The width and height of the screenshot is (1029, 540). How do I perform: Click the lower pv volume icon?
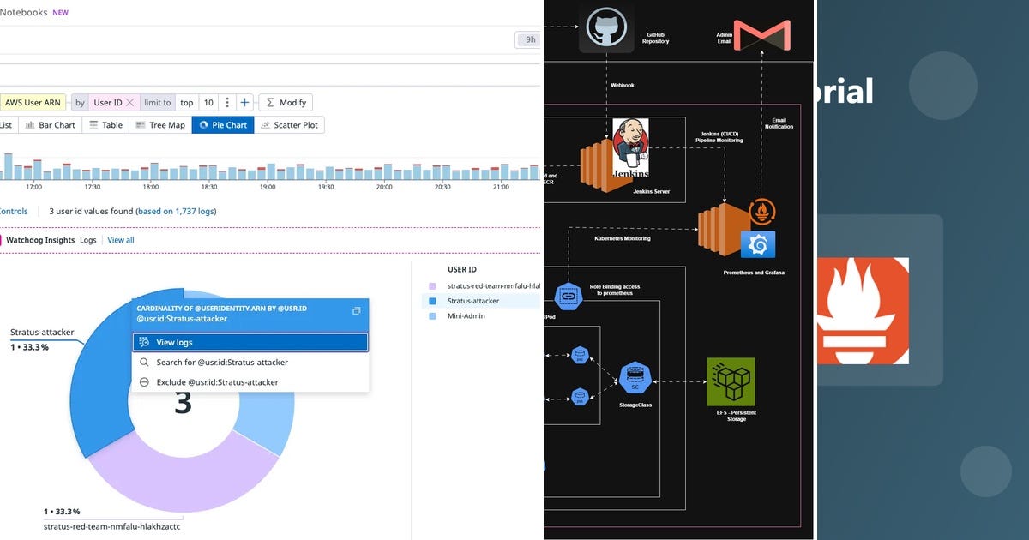pos(580,396)
